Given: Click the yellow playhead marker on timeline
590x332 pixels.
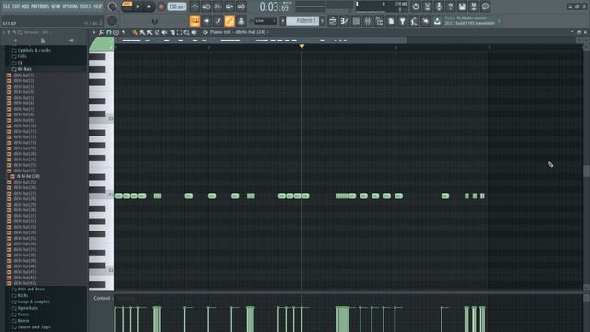Looking at the screenshot, I should click(301, 46).
